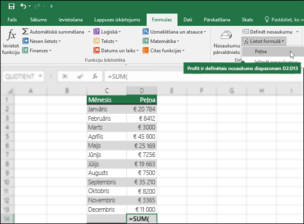This screenshot has width=304, height=224.
Task: Click the formula bar fx icon
Action: [x=95, y=76]
